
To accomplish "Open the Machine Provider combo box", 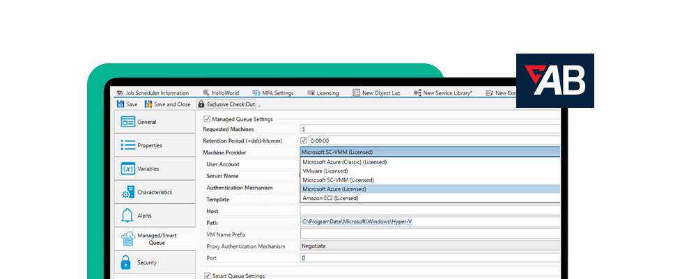I will tap(430, 152).
